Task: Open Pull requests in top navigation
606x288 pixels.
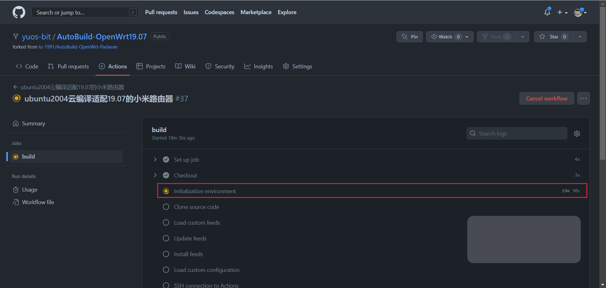Action: [161, 12]
